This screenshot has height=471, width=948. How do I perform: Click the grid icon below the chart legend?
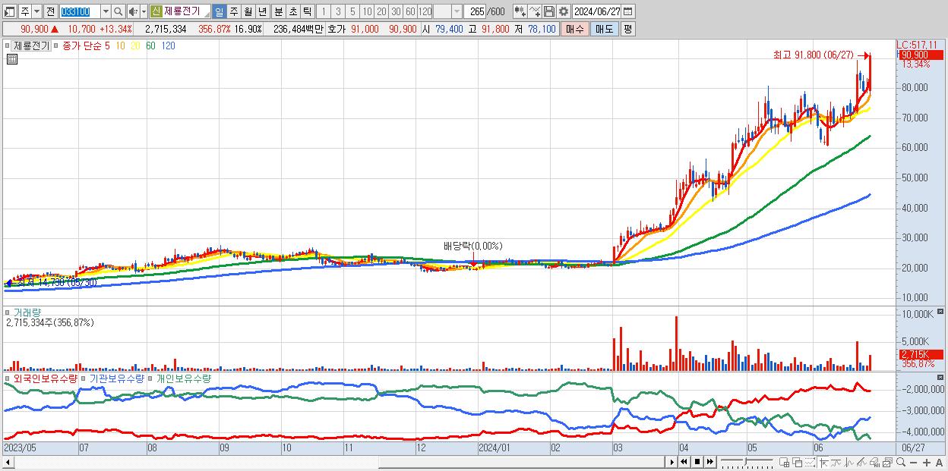pyautogui.click(x=11, y=59)
